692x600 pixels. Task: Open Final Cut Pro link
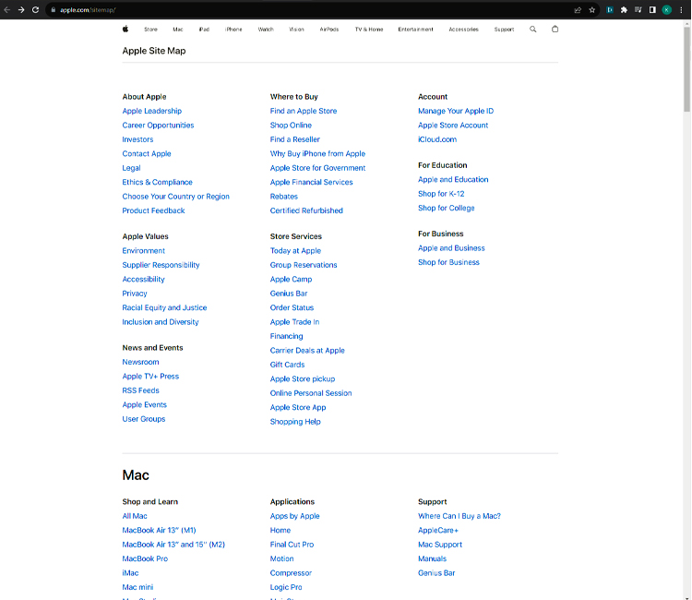click(x=292, y=545)
